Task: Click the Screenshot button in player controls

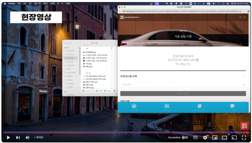Action: click(174, 138)
